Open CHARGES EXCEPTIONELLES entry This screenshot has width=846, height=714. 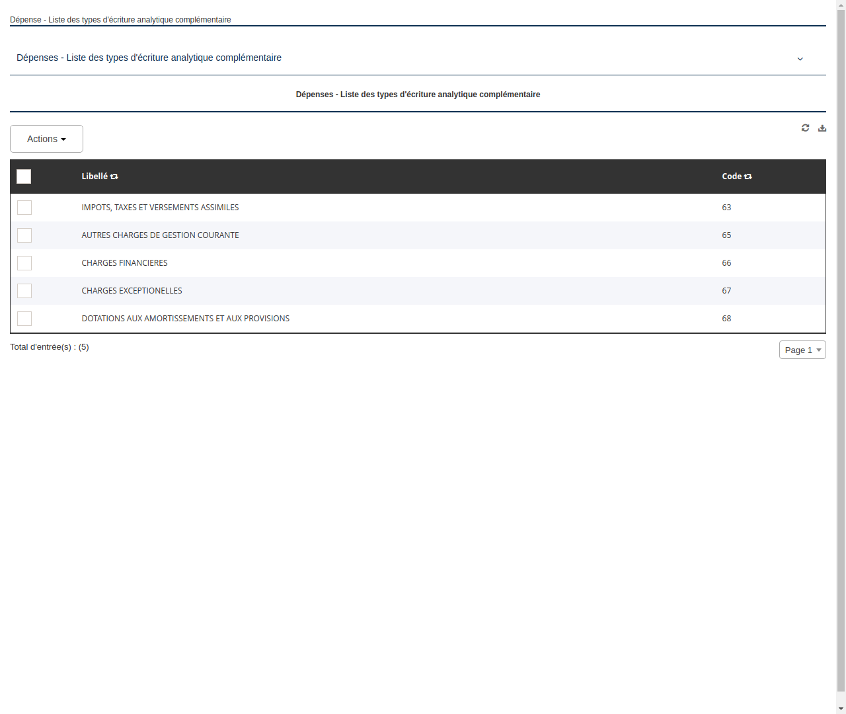[x=132, y=291]
